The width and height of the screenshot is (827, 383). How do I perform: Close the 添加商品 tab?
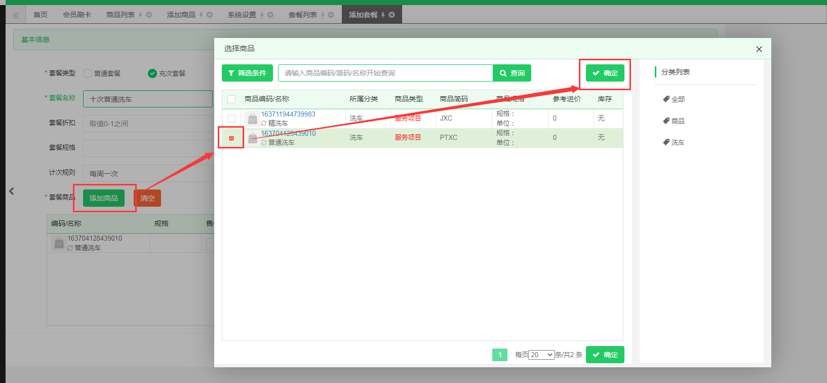click(210, 15)
